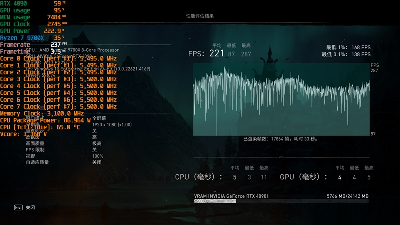Click the GPU (毫秒) label
Viewport: 400px width, 225px height.
303,177
